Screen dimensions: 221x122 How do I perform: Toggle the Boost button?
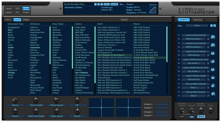pos(201,117)
